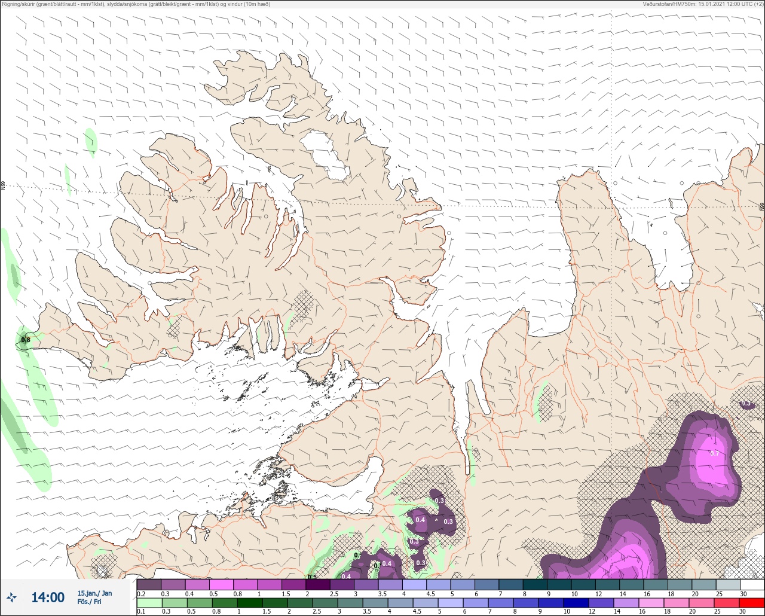The image size is (765, 616).
Task: Click the 0.5 precipitation value near the legend
Action: click(x=312, y=577)
